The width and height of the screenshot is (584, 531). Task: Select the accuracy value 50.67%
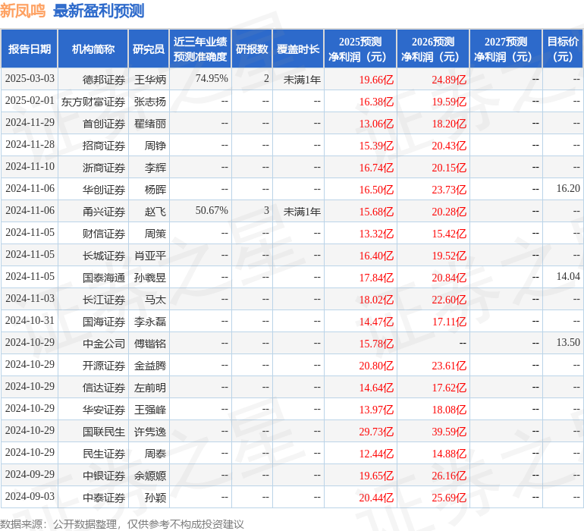(x=212, y=211)
